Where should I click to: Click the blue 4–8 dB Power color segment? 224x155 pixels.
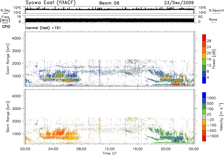pos(204,74)
